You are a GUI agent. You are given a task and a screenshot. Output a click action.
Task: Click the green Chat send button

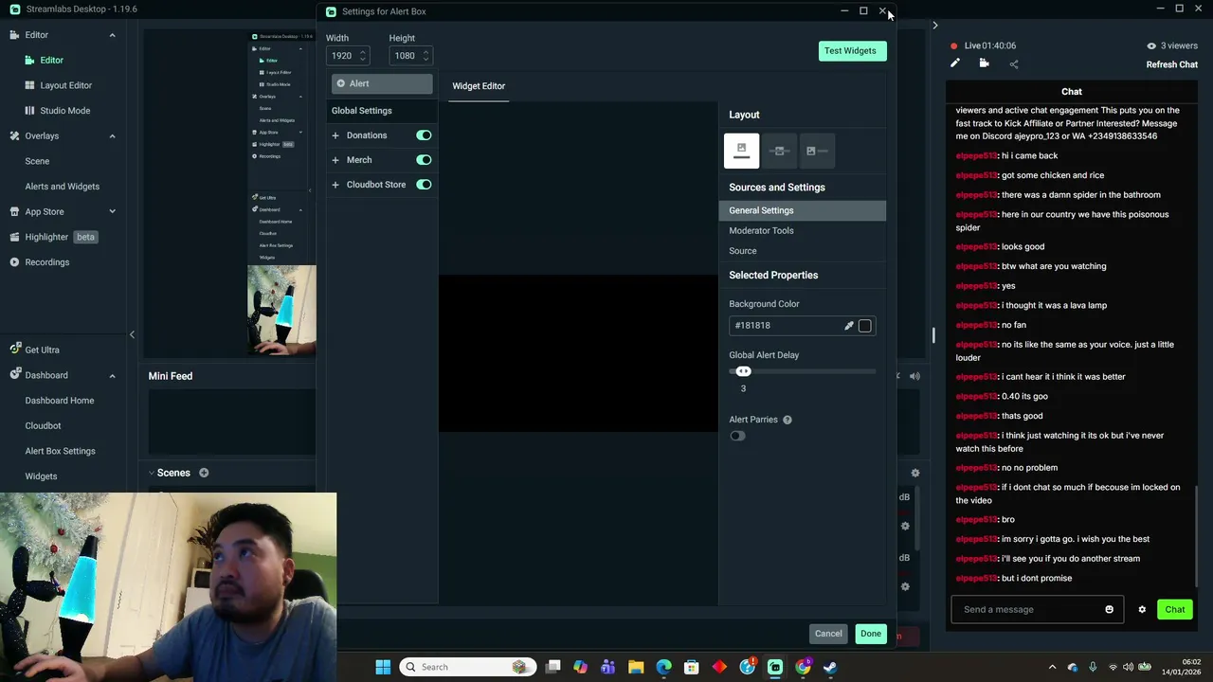(1174, 610)
